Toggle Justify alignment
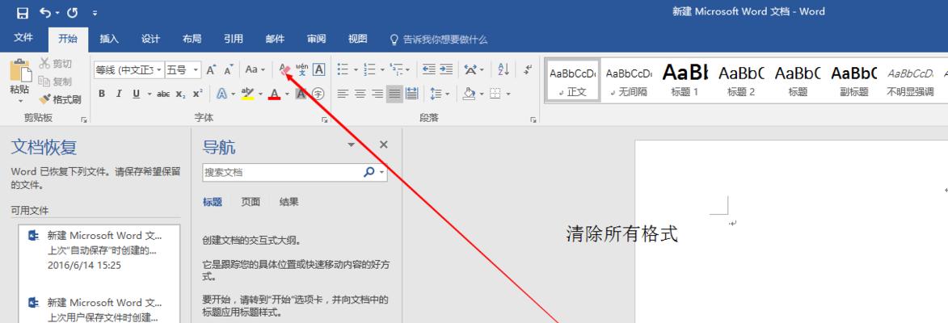Image resolution: width=948 pixels, height=323 pixels. coord(394,94)
